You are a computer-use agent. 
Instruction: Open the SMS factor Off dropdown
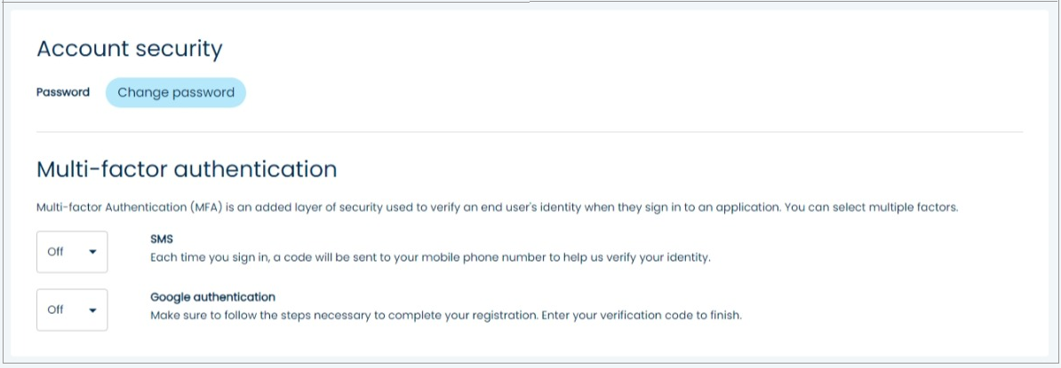tap(72, 252)
